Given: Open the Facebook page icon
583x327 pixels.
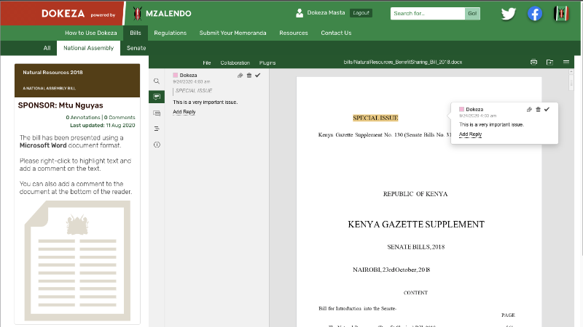Looking at the screenshot, I should pyautogui.click(x=535, y=14).
